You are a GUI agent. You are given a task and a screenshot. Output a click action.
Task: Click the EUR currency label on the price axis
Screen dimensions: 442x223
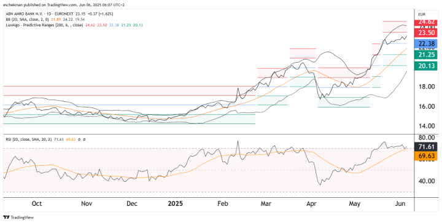(422, 14)
